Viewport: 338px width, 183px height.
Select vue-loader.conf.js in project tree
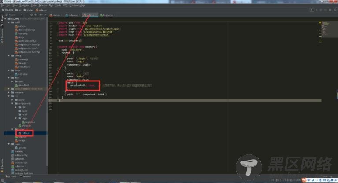[x=26, y=40]
